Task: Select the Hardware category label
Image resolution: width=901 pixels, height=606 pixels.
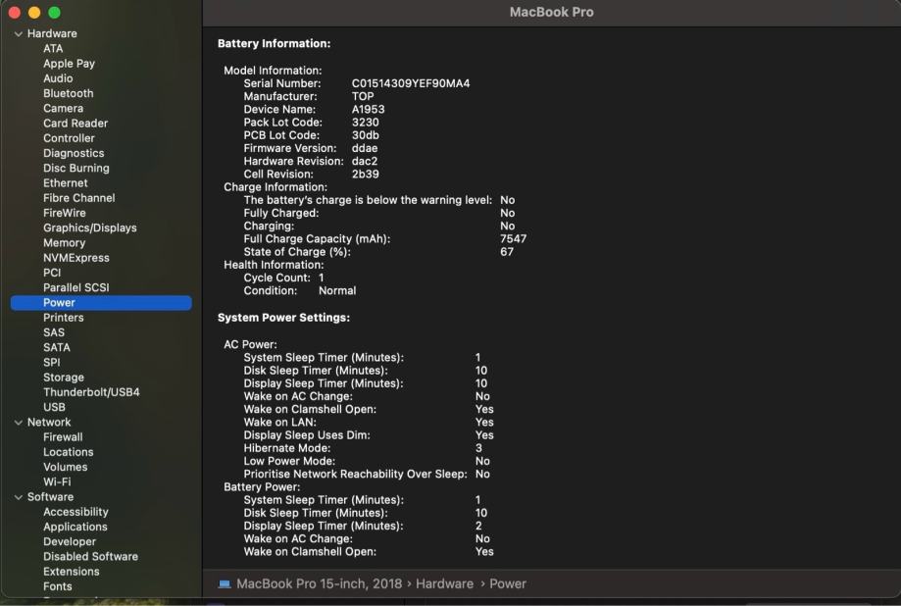Action: click(x=52, y=34)
